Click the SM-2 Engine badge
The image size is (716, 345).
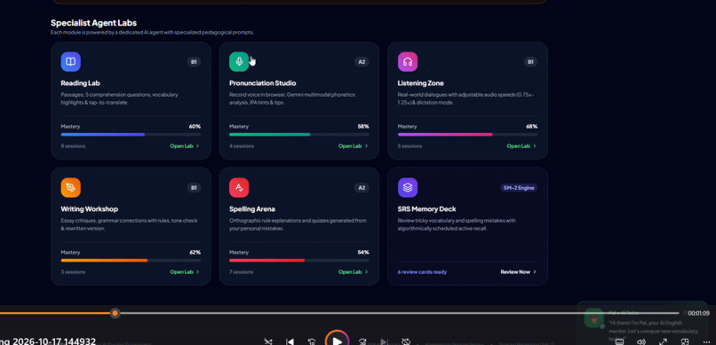519,188
